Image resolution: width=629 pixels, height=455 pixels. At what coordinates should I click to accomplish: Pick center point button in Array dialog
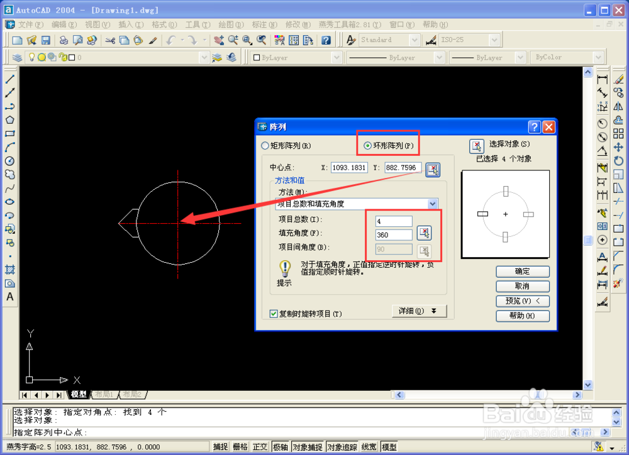point(433,170)
